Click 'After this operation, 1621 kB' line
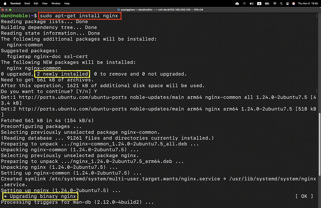 pyautogui.click(x=103, y=86)
